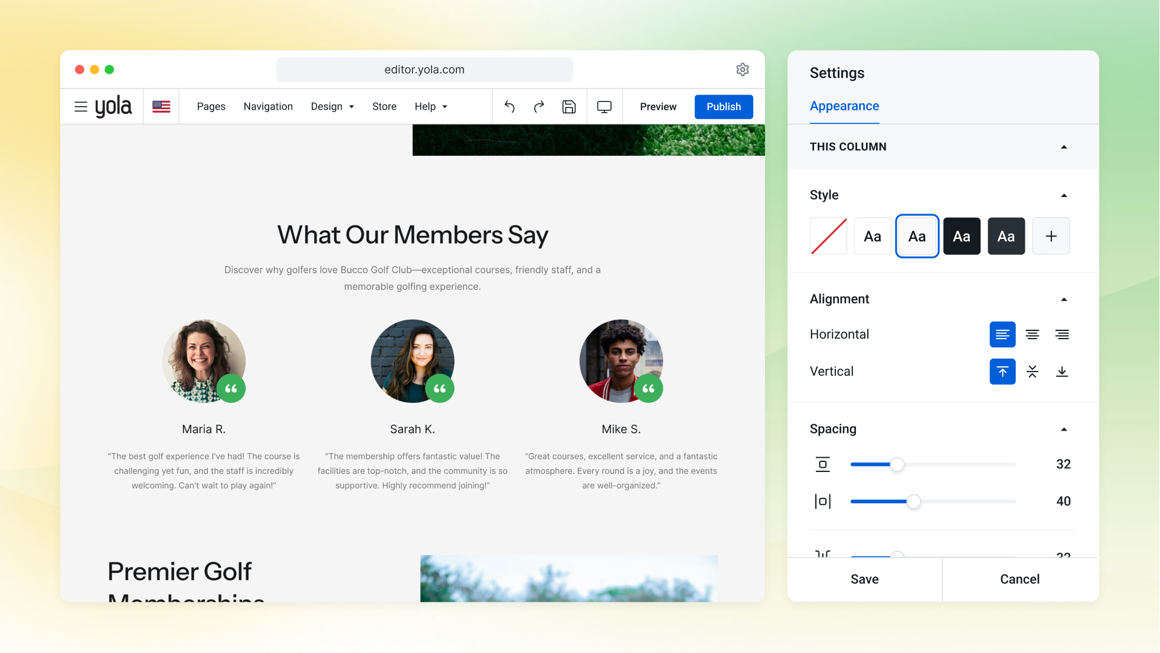Viewport: 1160px width, 653px height.
Task: Click the redo arrow icon
Action: [539, 107]
